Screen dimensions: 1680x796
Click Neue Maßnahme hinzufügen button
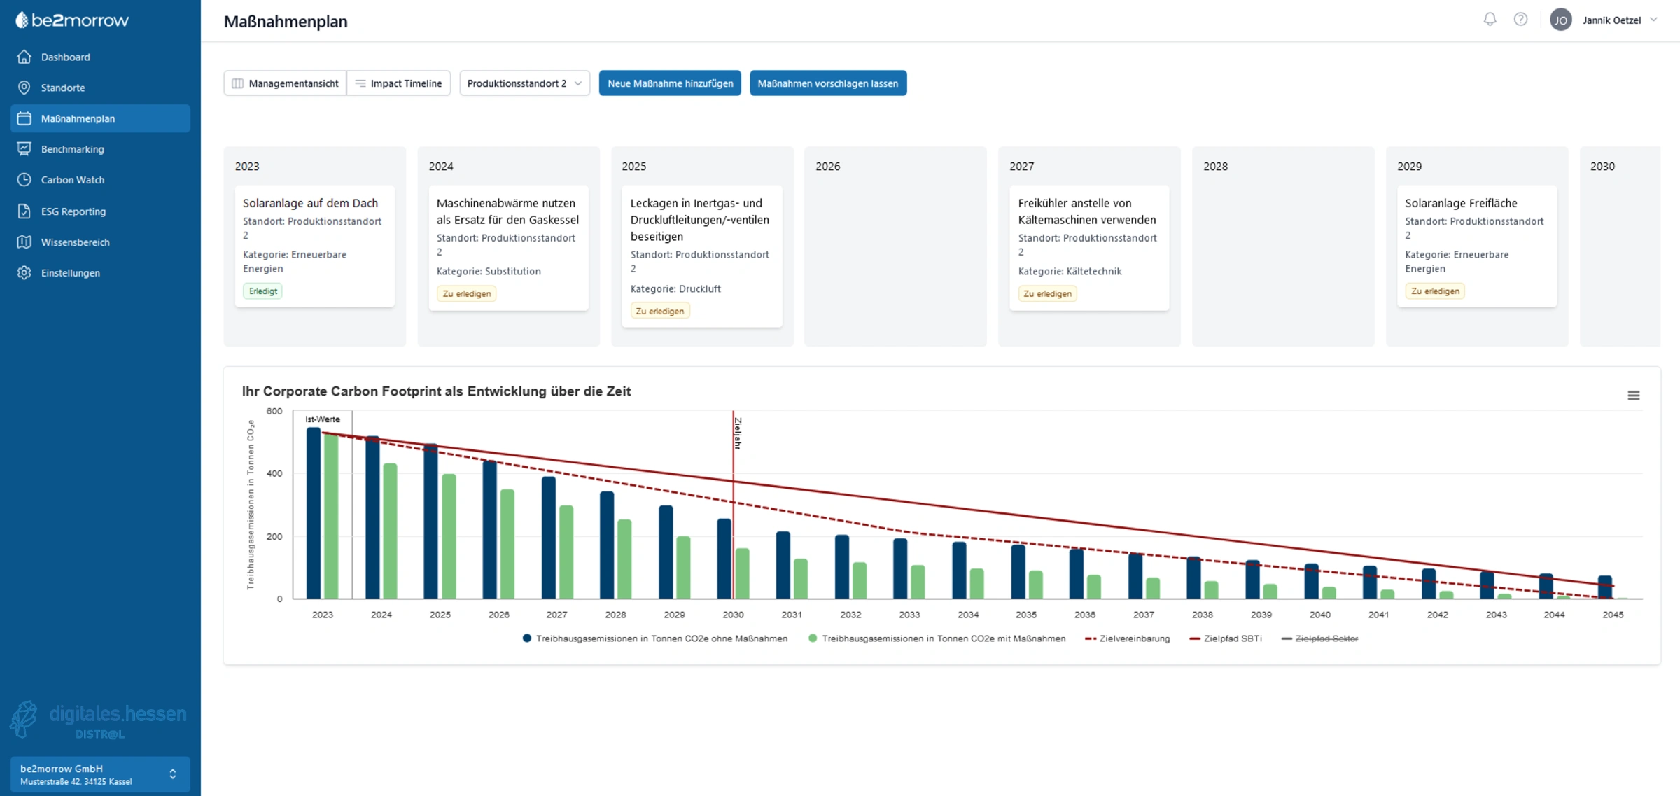[670, 83]
